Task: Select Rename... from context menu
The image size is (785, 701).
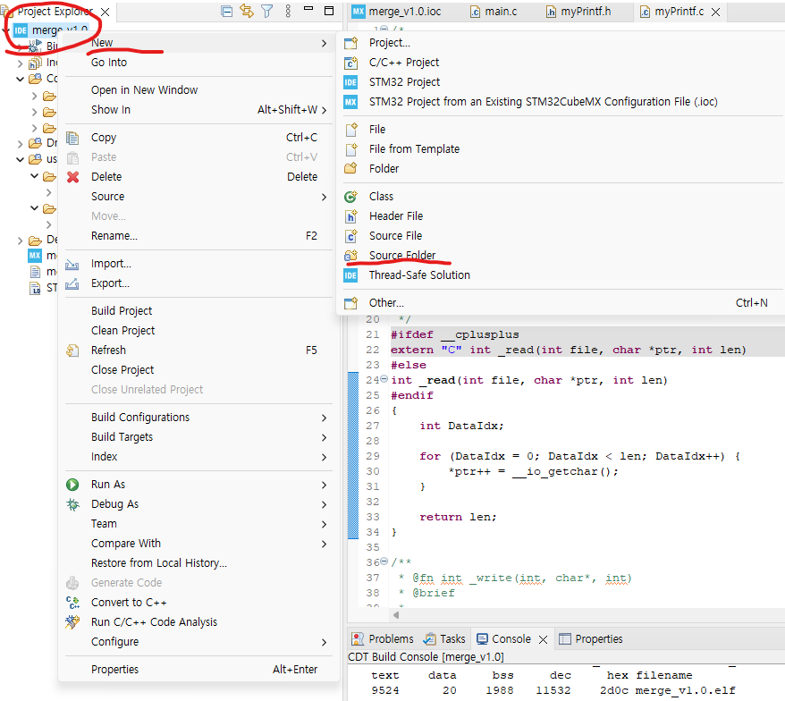Action: pyautogui.click(x=114, y=236)
